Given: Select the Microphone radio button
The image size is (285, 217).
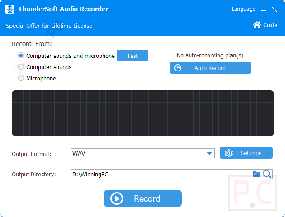Looking at the screenshot, I should (x=21, y=78).
